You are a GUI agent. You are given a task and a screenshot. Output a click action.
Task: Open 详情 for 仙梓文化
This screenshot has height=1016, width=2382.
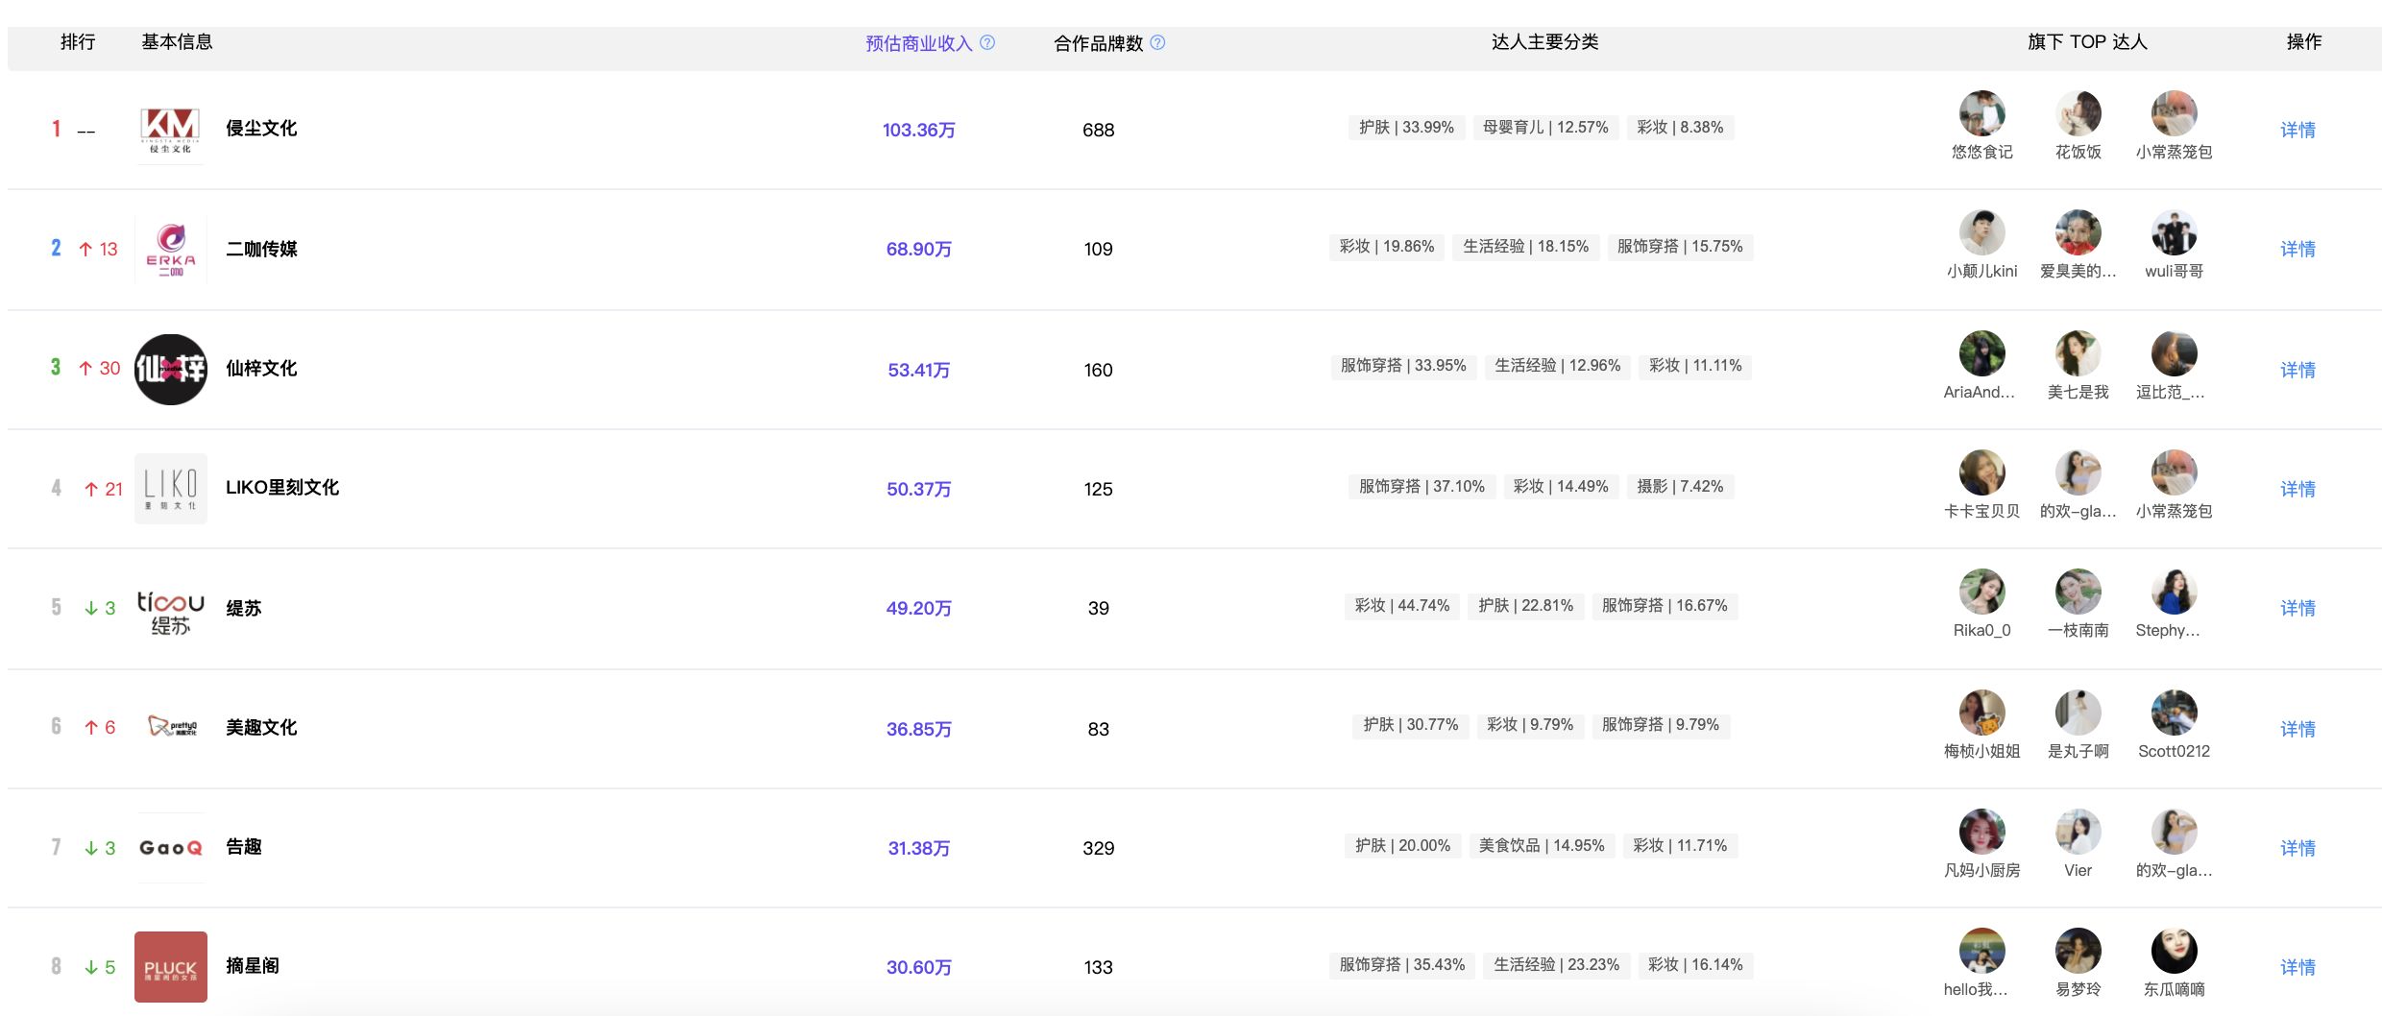[x=2297, y=370]
